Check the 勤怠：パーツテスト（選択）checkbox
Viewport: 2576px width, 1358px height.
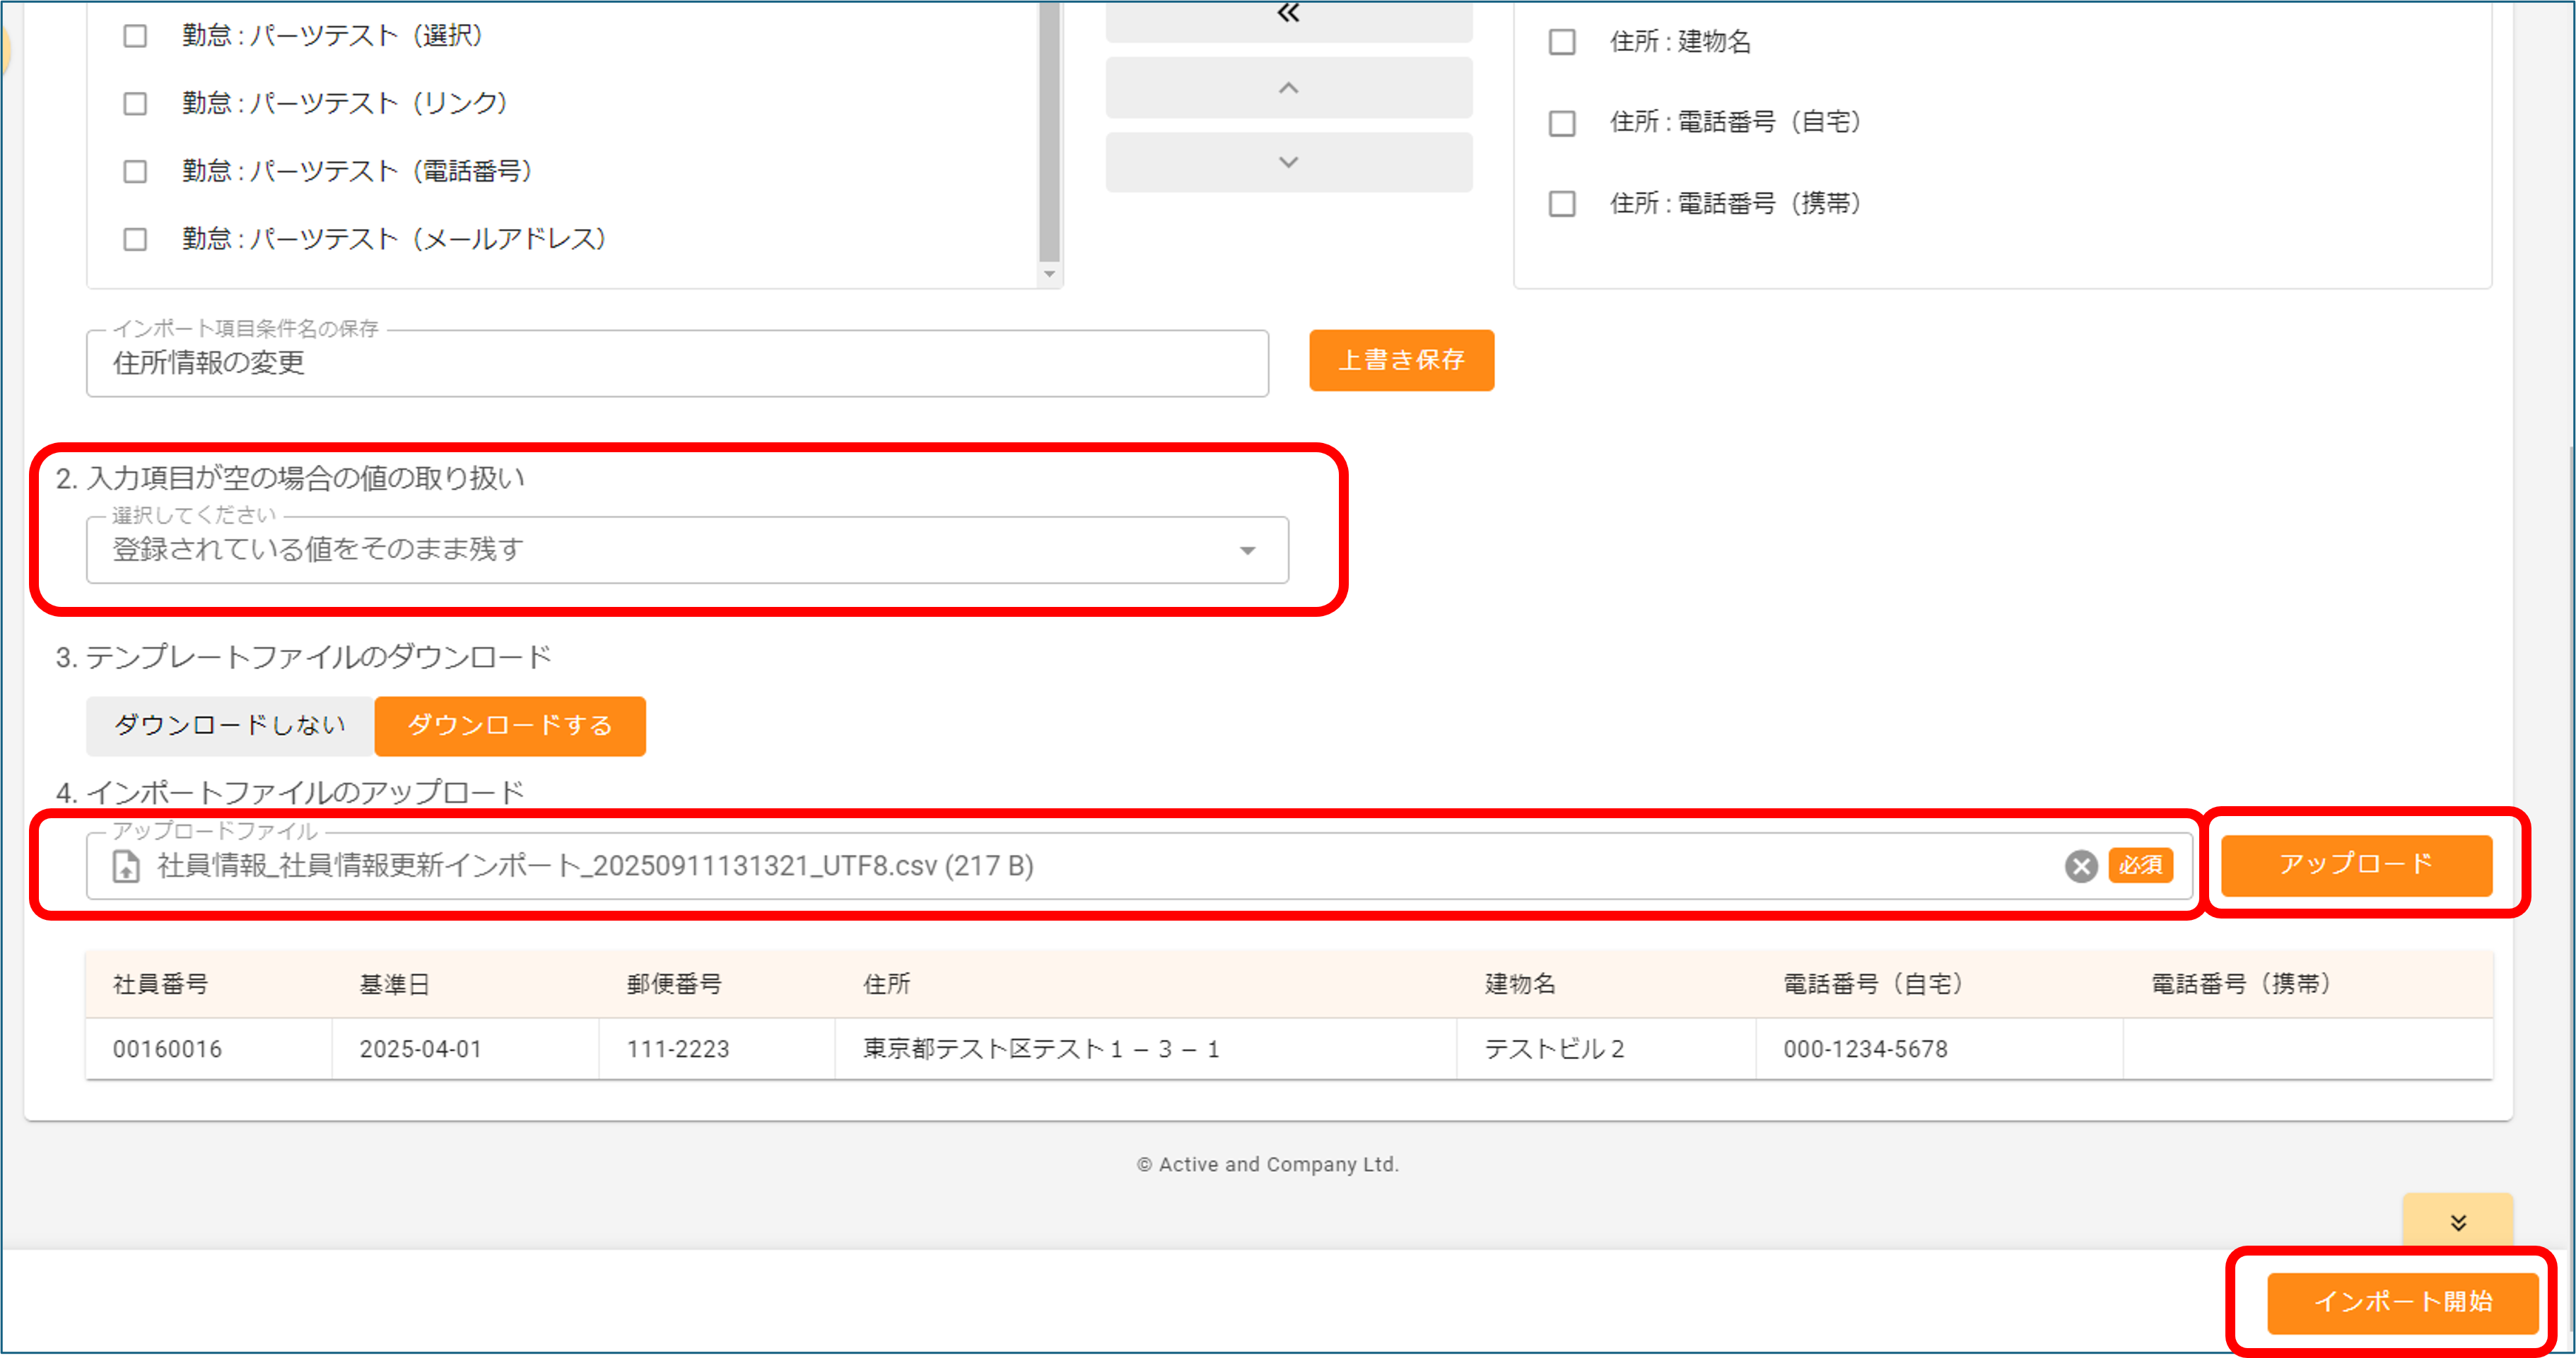[x=135, y=35]
